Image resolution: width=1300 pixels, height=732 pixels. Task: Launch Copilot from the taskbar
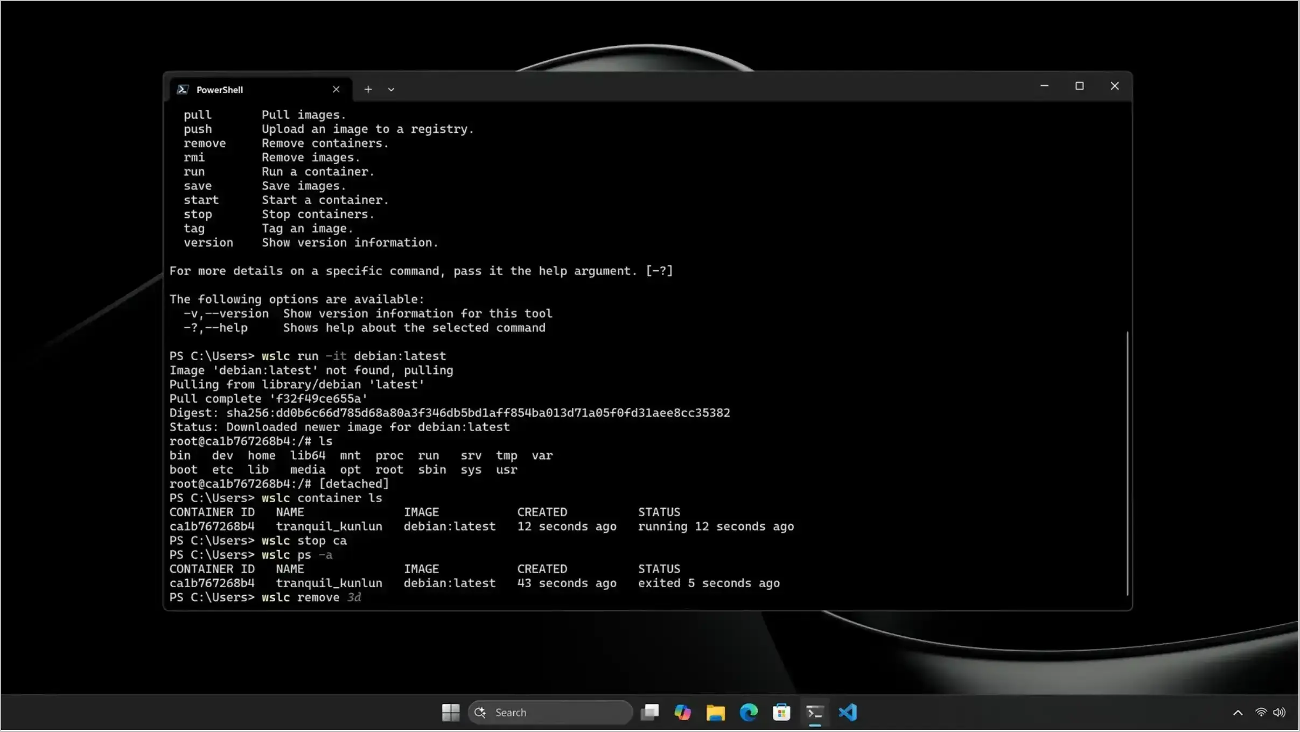tap(683, 713)
